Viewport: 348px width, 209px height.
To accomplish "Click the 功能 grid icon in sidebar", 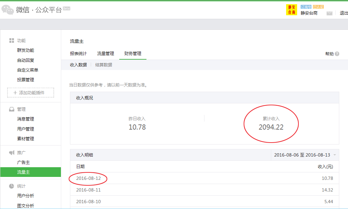I will tap(12, 41).
